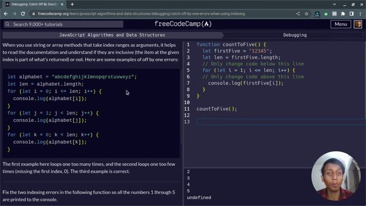Viewport: 366px width, 206px height.
Task: Click the grid extension icon in toolbar
Action: (x=334, y=14)
